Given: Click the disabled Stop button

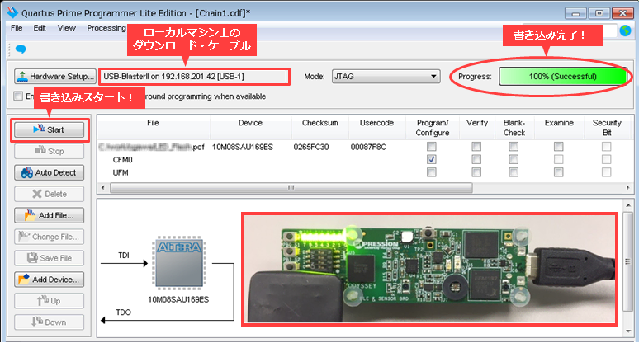Looking at the screenshot, I should 50,151.
